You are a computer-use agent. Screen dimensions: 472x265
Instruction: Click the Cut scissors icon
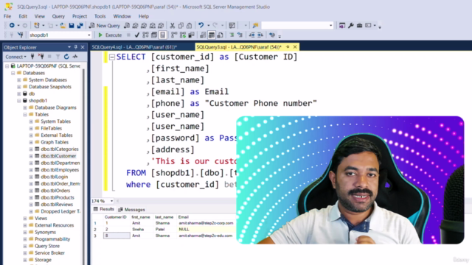coord(172,26)
